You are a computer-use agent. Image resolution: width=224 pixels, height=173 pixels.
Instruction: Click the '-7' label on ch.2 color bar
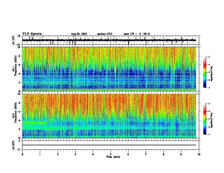click(208, 134)
